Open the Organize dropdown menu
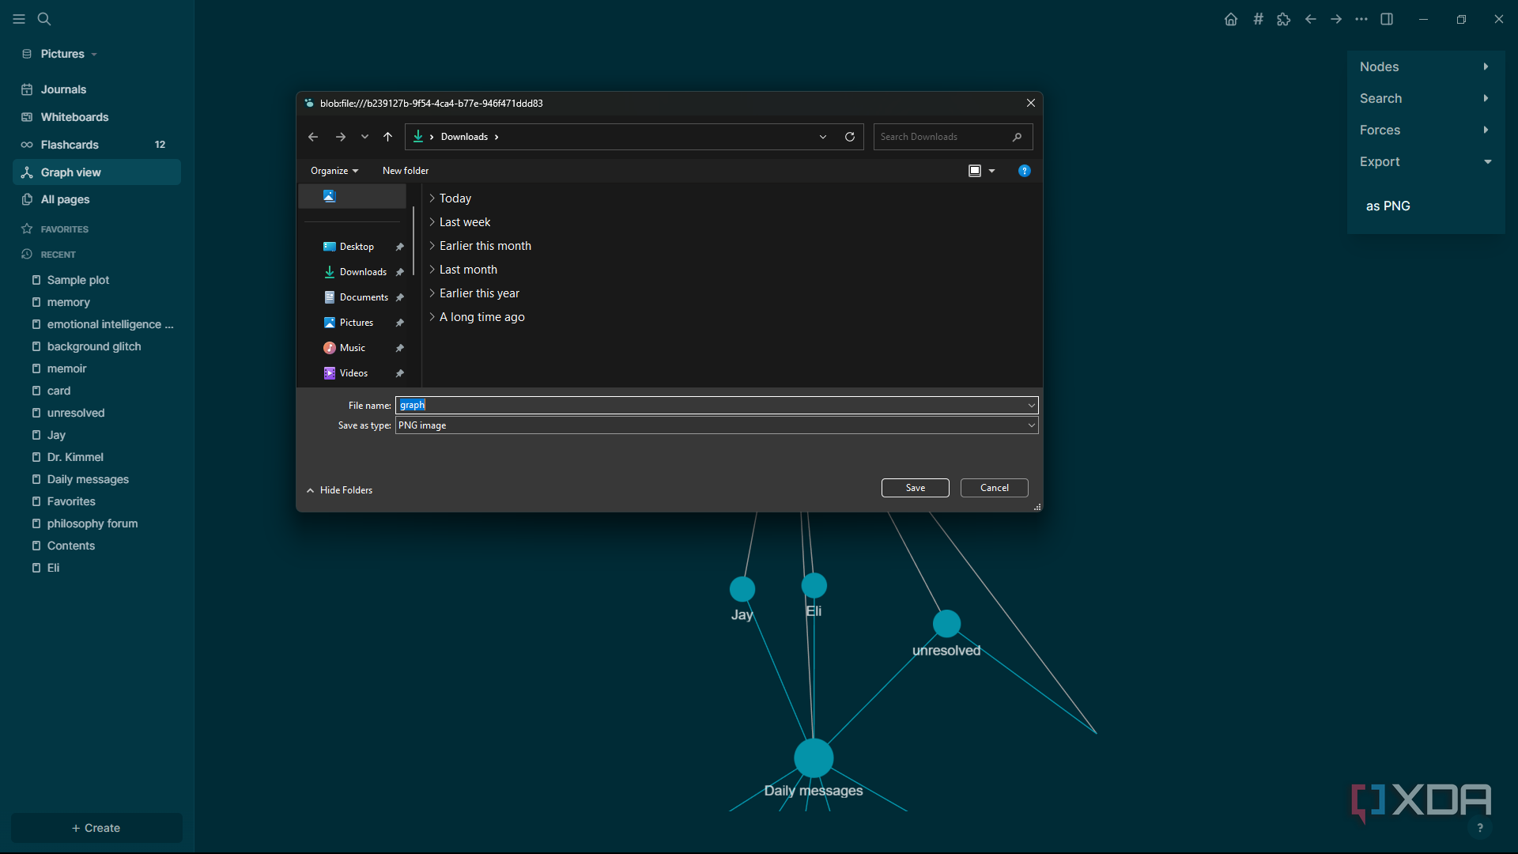This screenshot has height=854, width=1518. click(x=334, y=171)
